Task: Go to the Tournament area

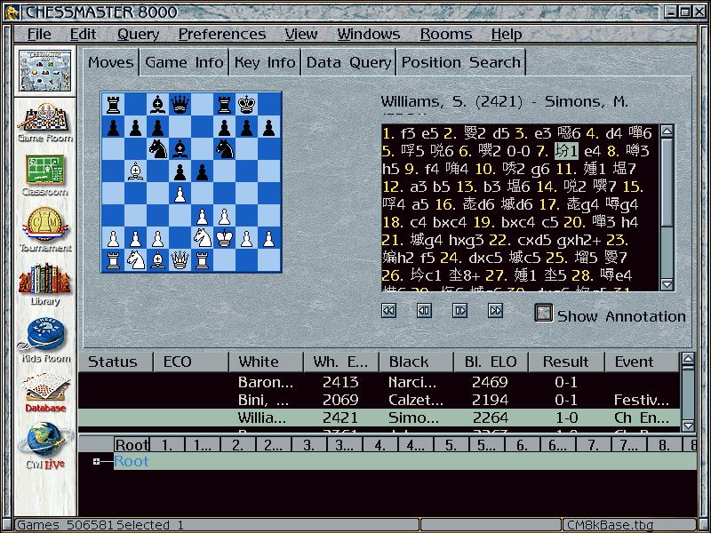Action: (45, 230)
